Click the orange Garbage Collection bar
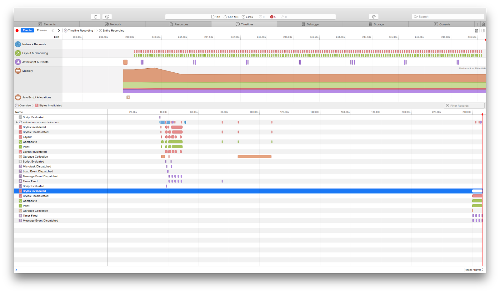Image resolution: width=500 pixels, height=293 pixels. click(x=254, y=157)
